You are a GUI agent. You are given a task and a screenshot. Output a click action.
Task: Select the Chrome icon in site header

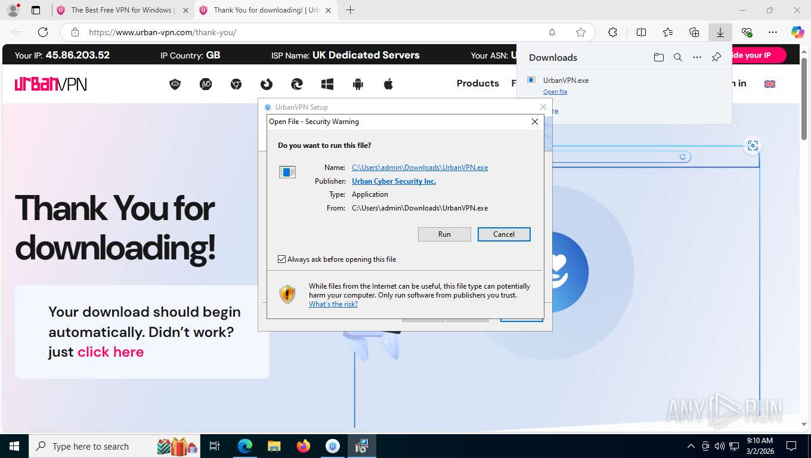click(236, 84)
